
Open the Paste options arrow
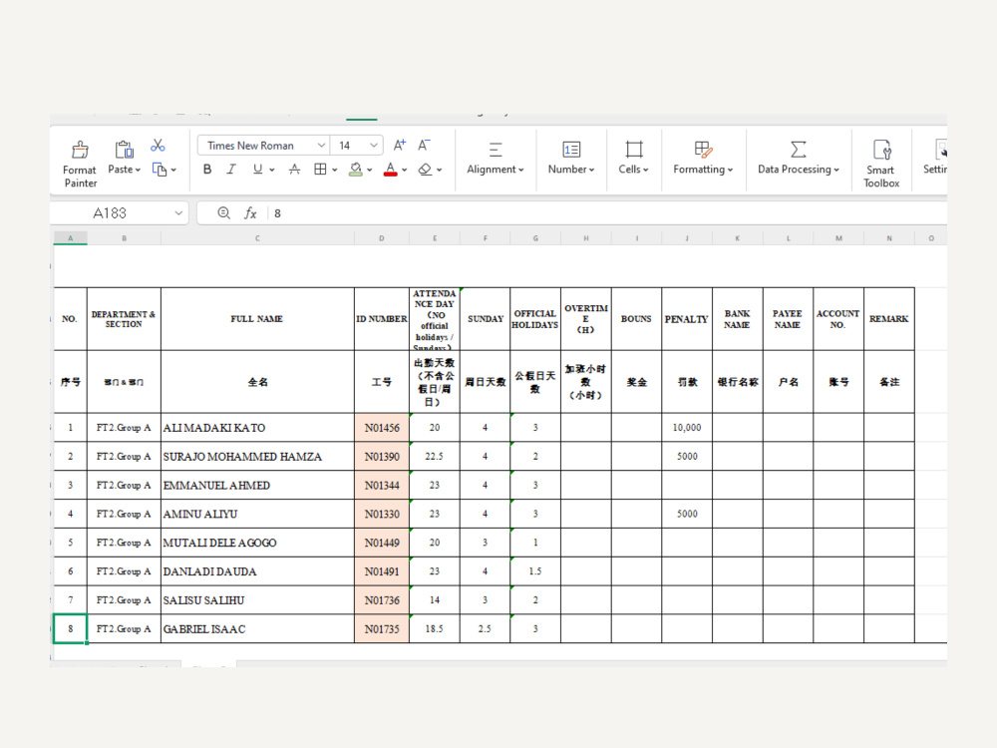[138, 170]
